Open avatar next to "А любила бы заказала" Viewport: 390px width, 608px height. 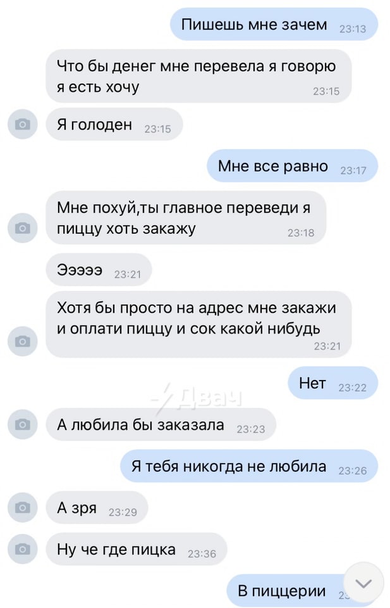click(x=23, y=424)
